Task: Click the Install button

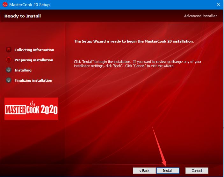Action: click(x=168, y=170)
